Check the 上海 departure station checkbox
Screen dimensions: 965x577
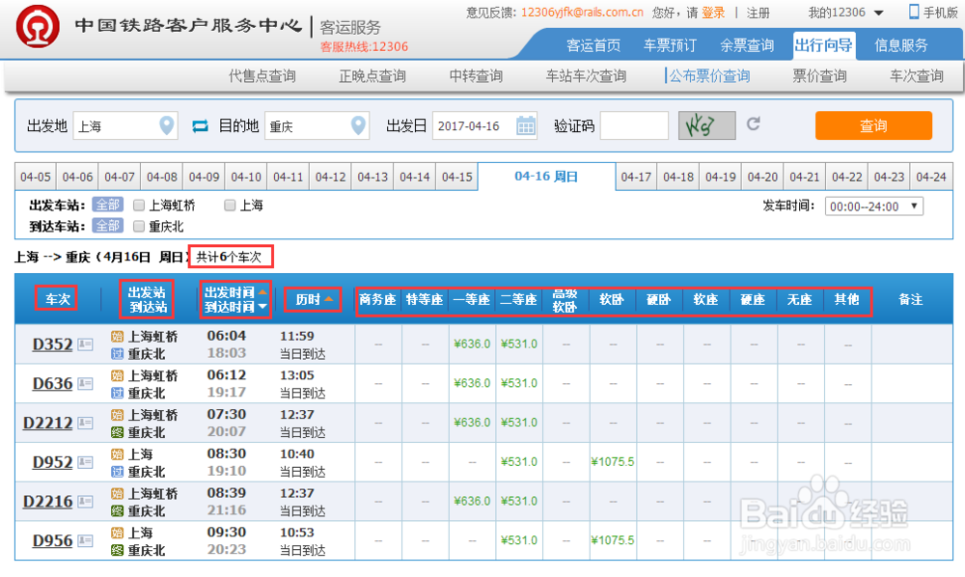pos(229,205)
